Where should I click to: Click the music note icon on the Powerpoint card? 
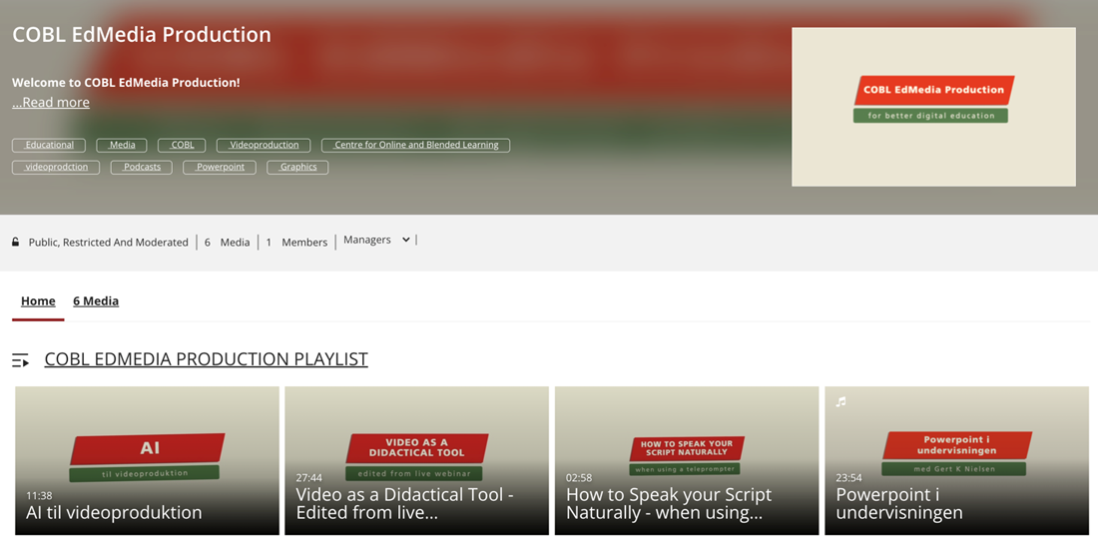(x=841, y=402)
